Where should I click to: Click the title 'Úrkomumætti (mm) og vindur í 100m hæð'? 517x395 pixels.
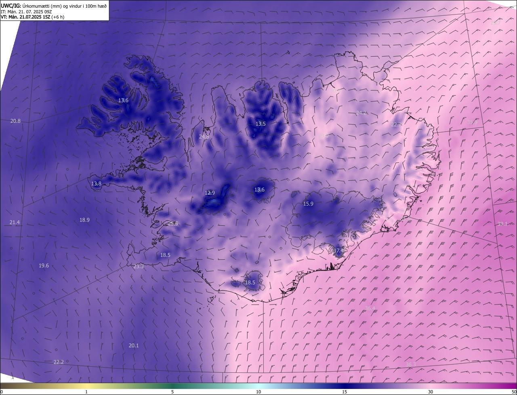click(x=65, y=6)
